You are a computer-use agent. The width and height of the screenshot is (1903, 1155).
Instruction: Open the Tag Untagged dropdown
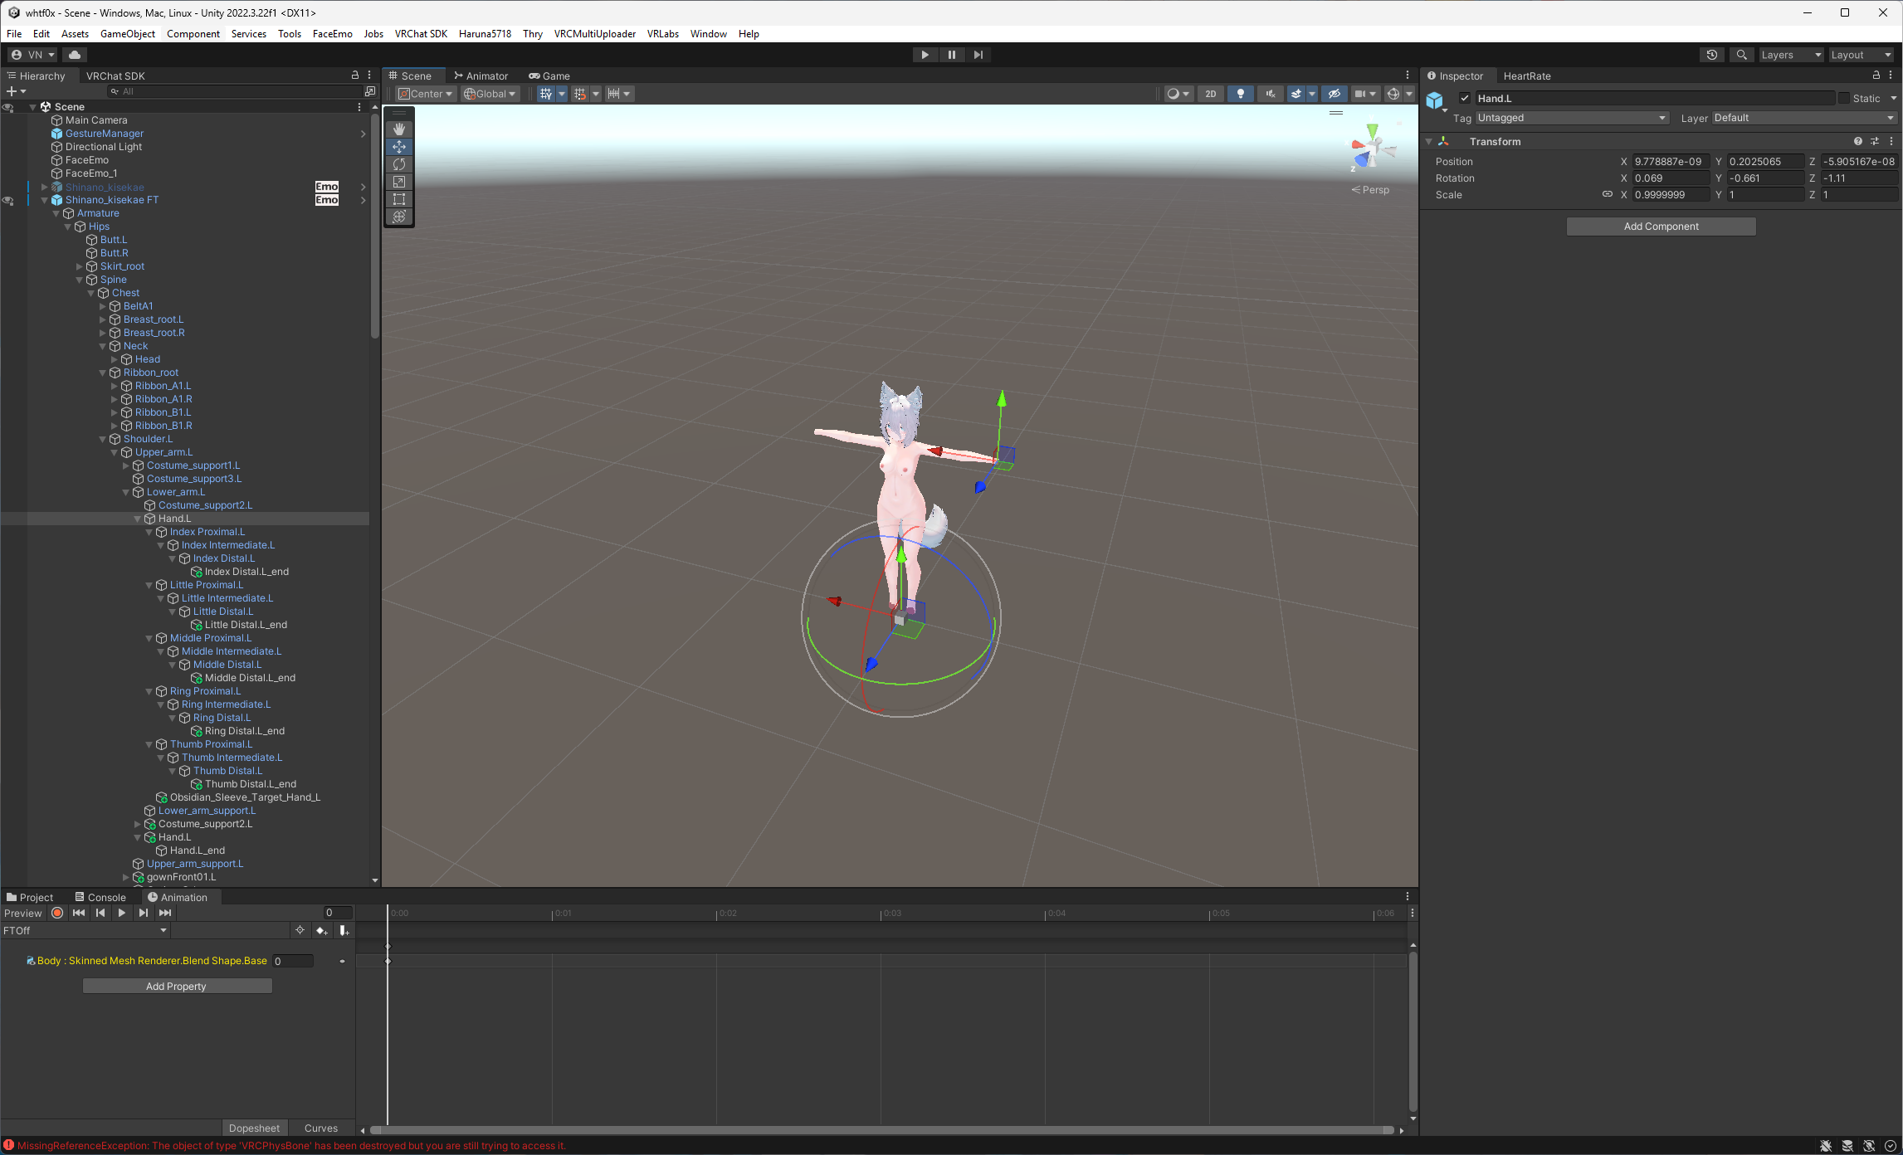1572,118
